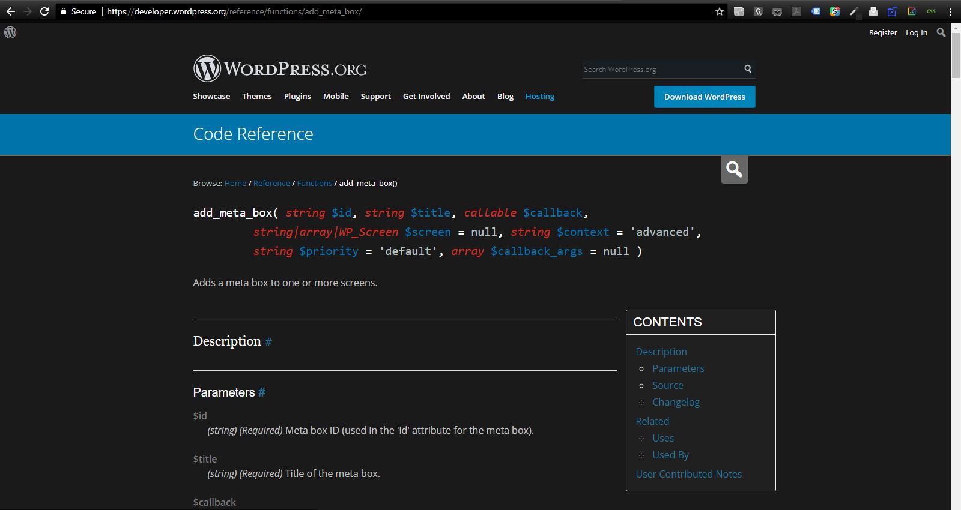Open the Chrome three-dot menu
This screenshot has width=961, height=510.
pyautogui.click(x=950, y=11)
